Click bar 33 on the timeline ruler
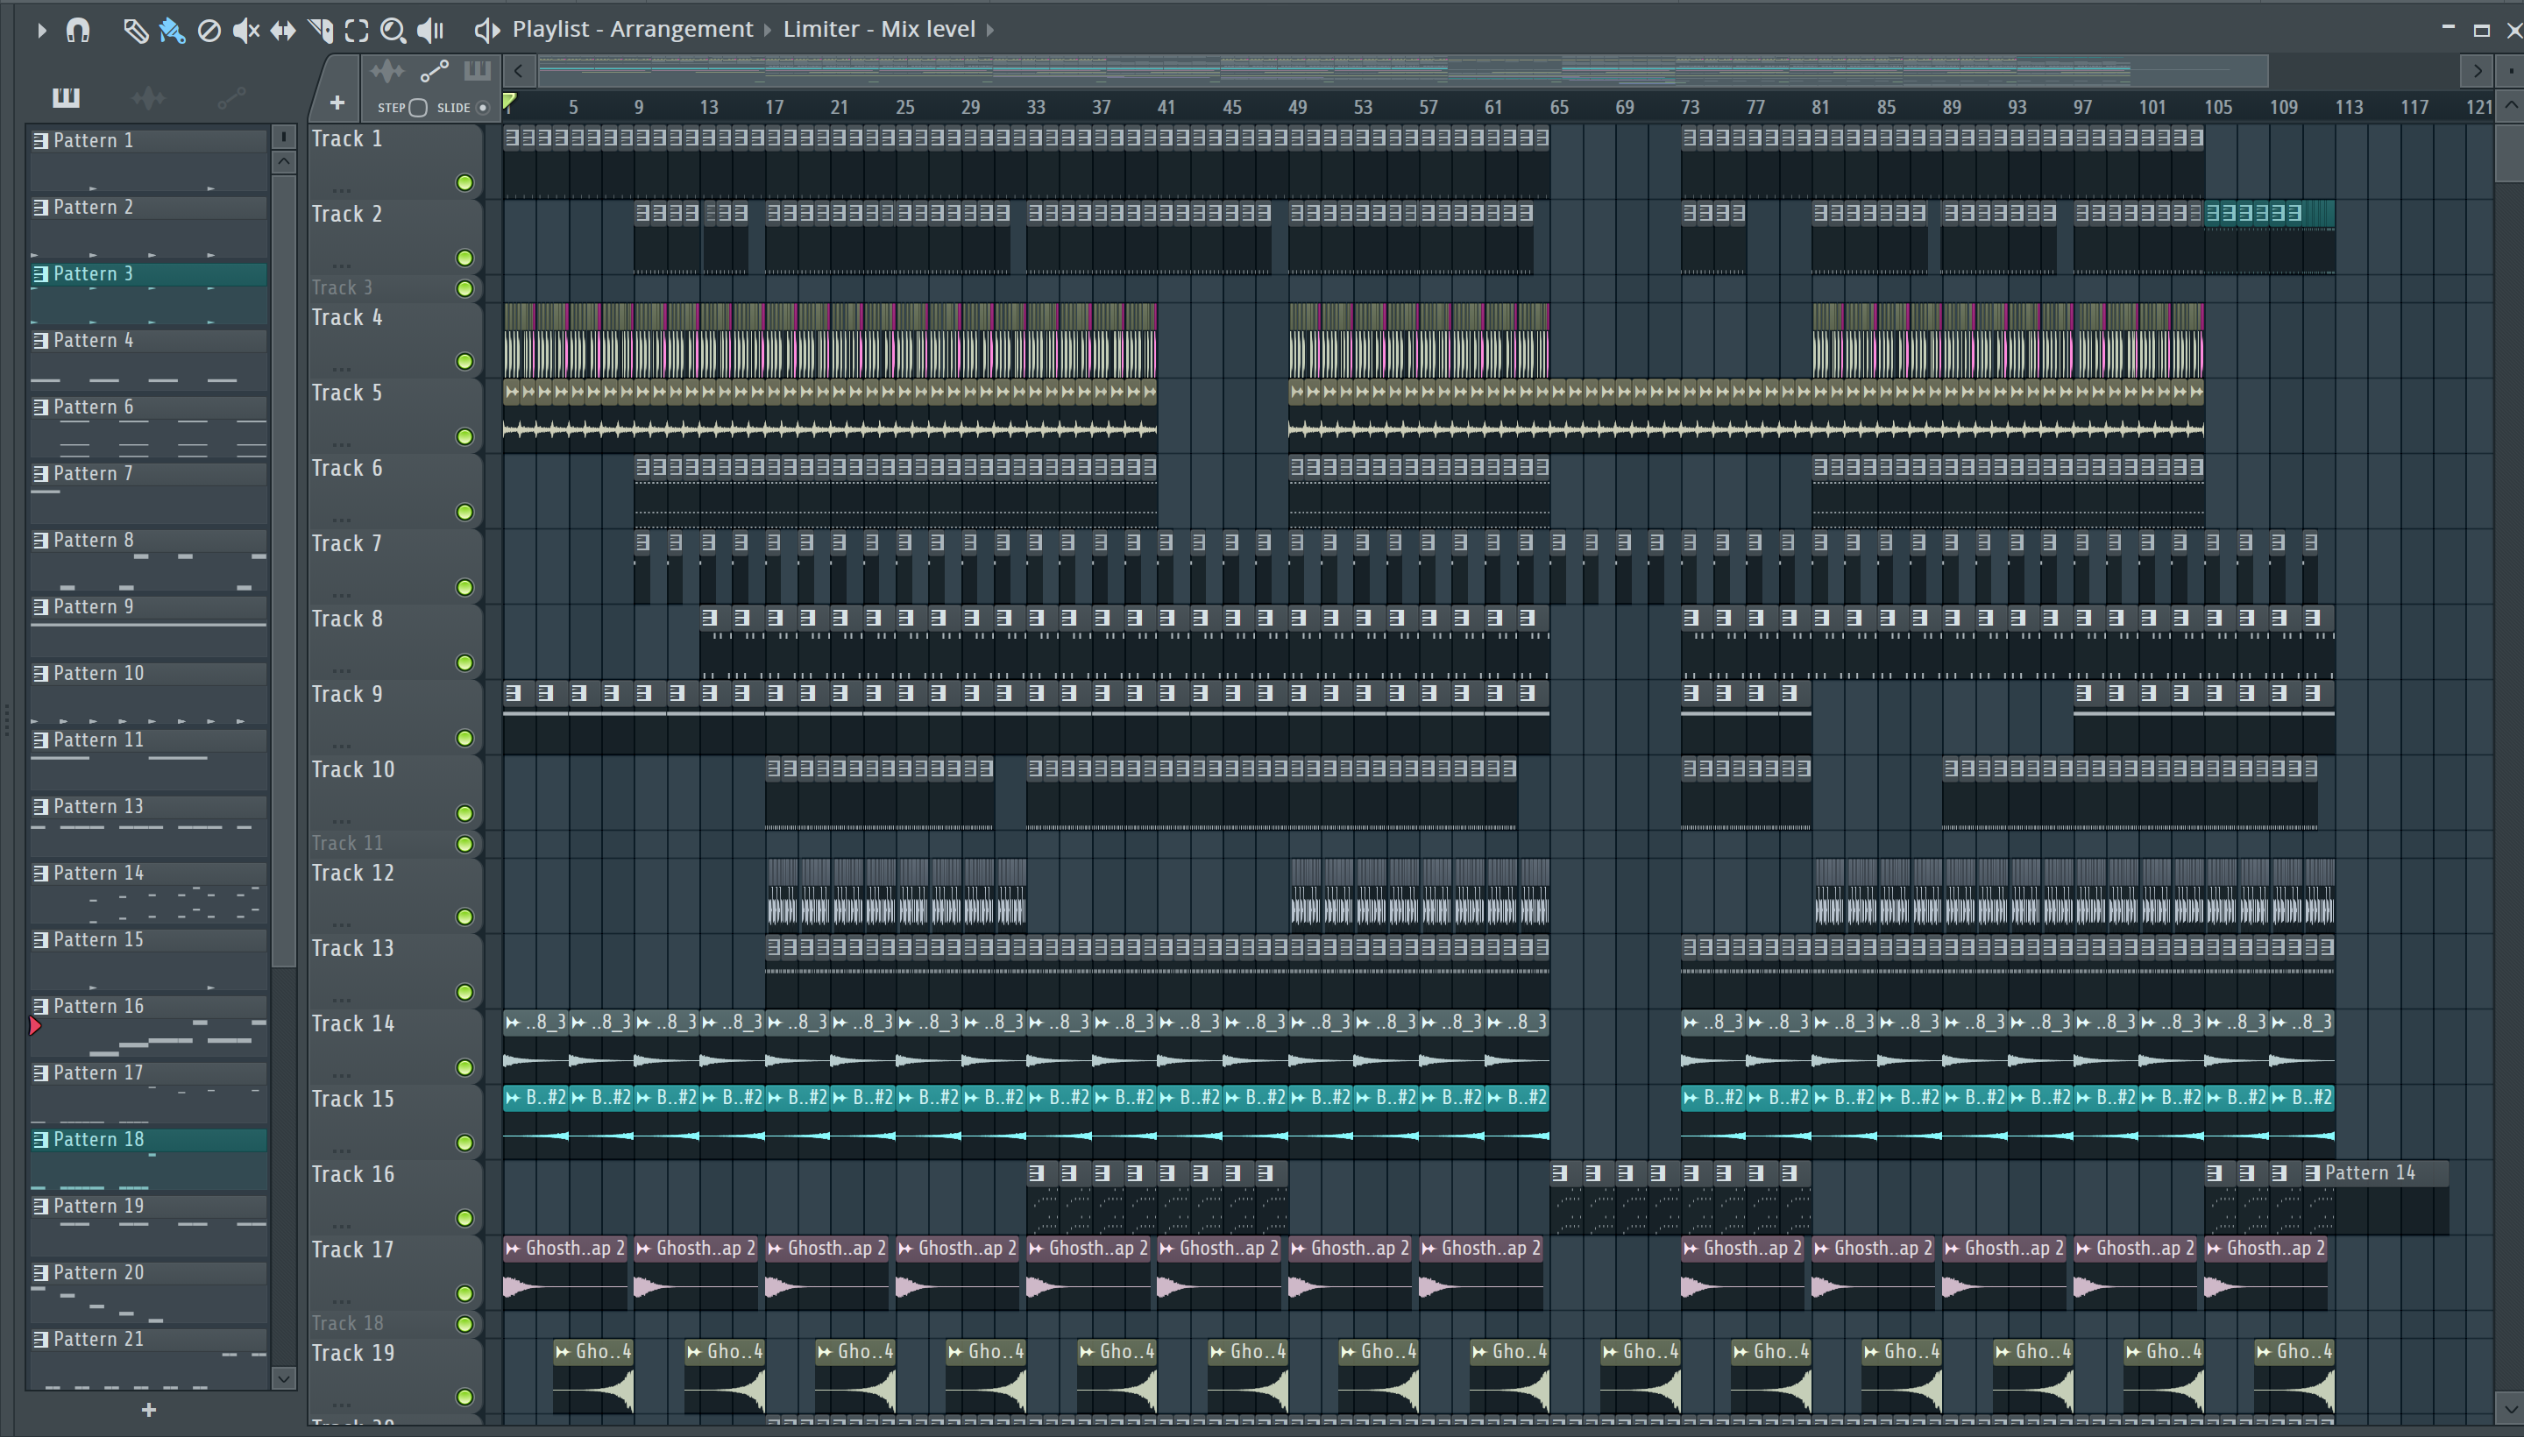 pos(1036,107)
